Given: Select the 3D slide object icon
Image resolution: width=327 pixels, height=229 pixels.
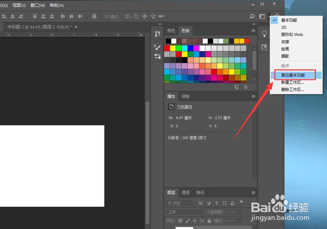Looking at the screenshot, I should point(153,16).
